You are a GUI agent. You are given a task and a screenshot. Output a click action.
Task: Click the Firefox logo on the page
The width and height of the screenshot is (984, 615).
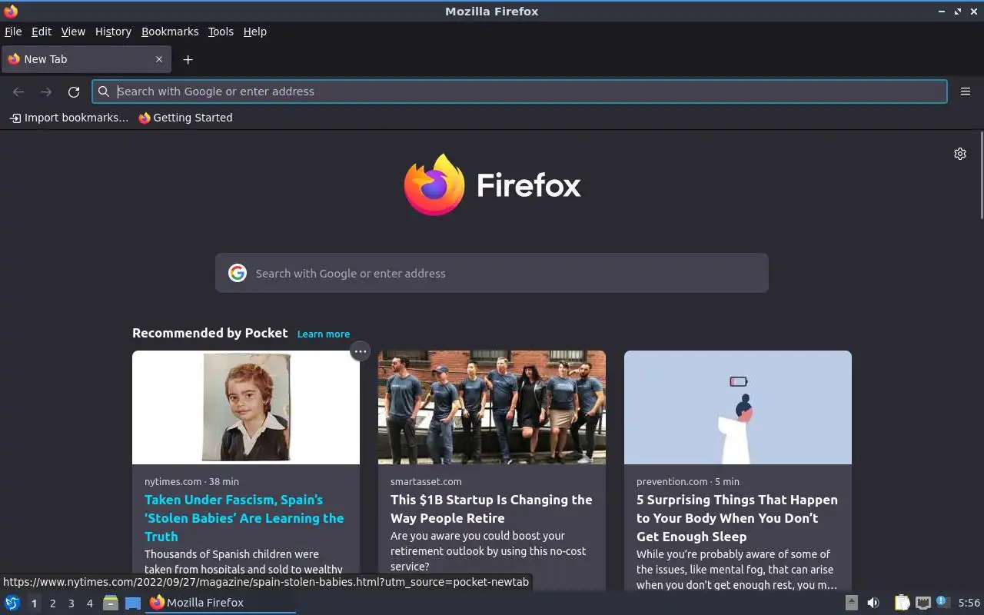(492, 184)
